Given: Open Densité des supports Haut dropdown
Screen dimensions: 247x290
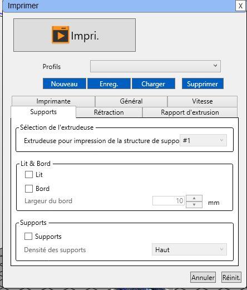Looking at the screenshot, I should [x=189, y=249].
